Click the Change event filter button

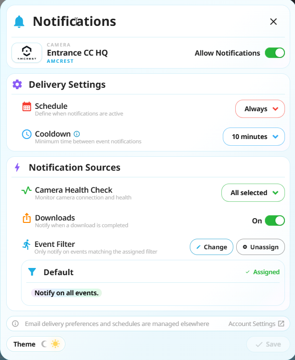[211, 247]
